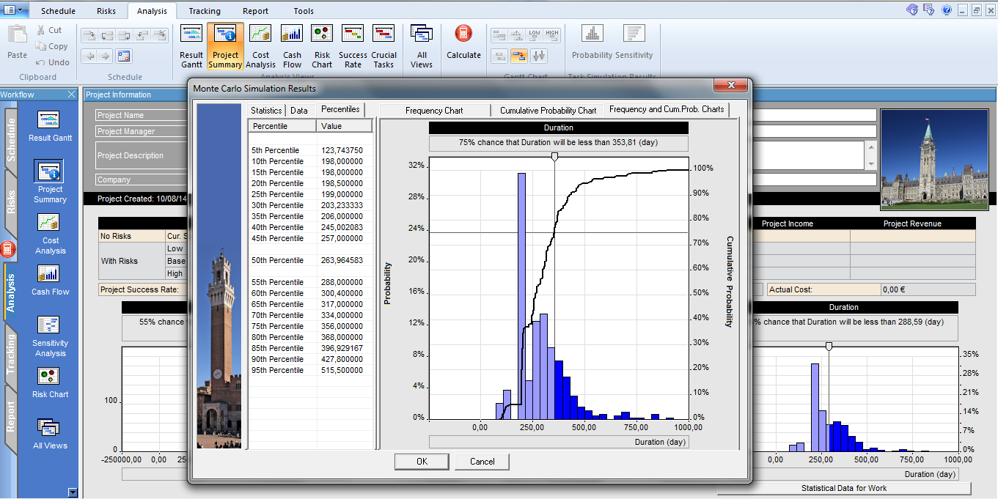Image resolution: width=998 pixels, height=499 pixels.
Task: Select the Percentiles tab in dialog
Action: click(340, 109)
